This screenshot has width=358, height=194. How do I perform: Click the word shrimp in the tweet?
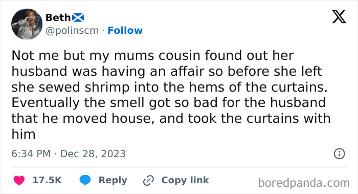[107, 88]
